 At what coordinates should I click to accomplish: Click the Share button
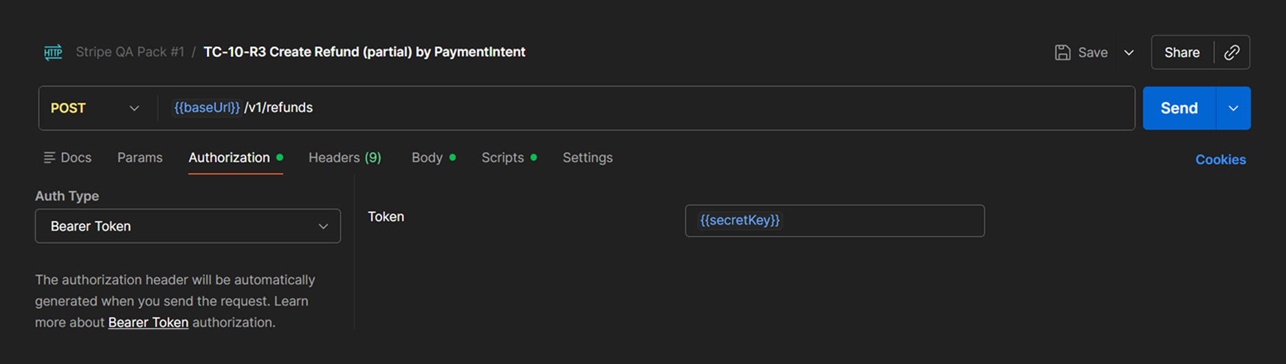[1182, 52]
